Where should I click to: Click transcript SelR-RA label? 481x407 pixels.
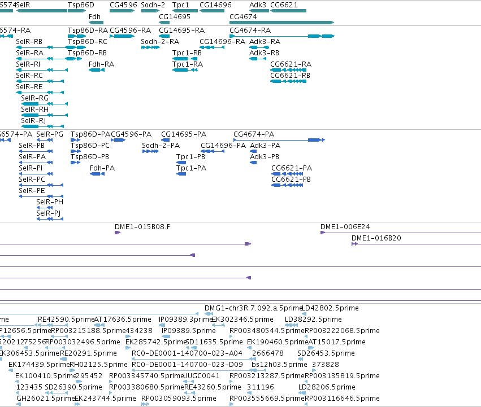coord(30,53)
